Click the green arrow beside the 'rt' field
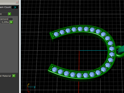124x93 pixels. (x=10, y=14)
